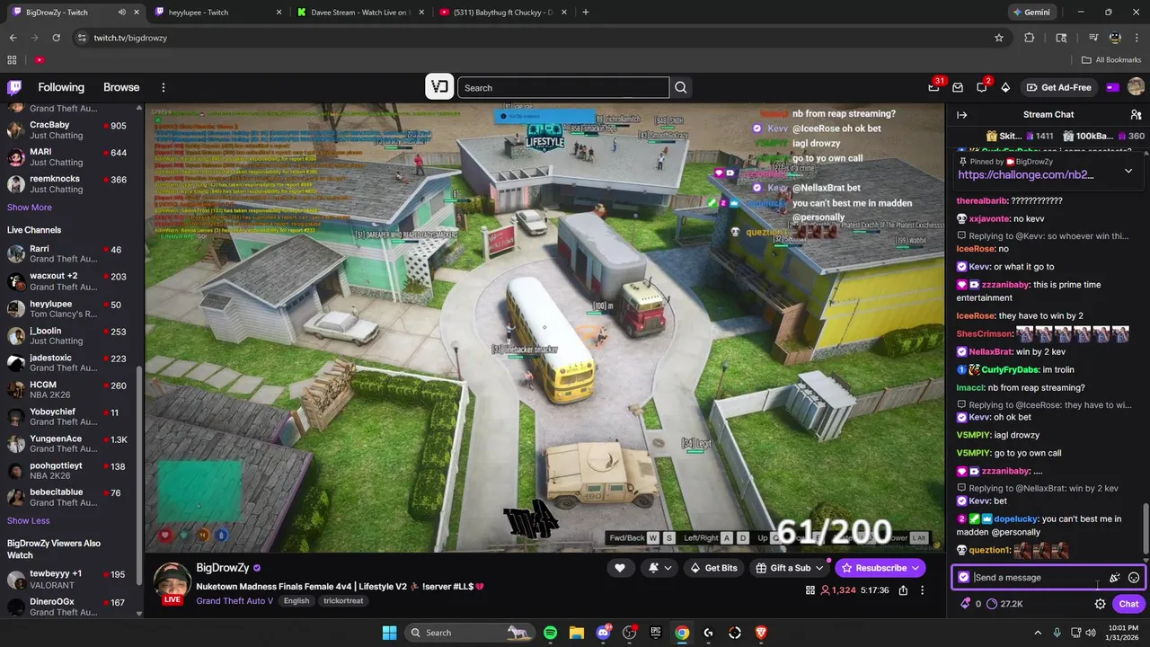Click the Get Bits button below stream

(x=713, y=568)
